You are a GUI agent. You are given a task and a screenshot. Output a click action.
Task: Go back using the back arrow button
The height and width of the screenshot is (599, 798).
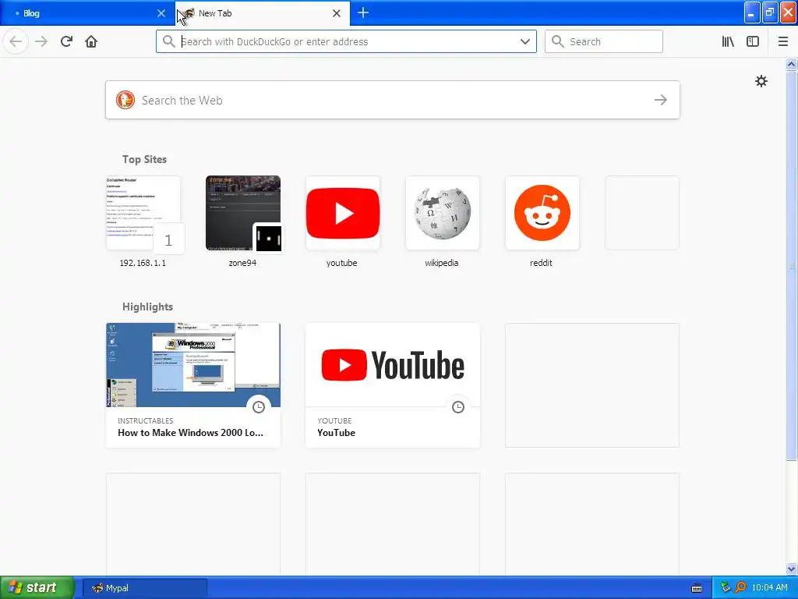(16, 41)
